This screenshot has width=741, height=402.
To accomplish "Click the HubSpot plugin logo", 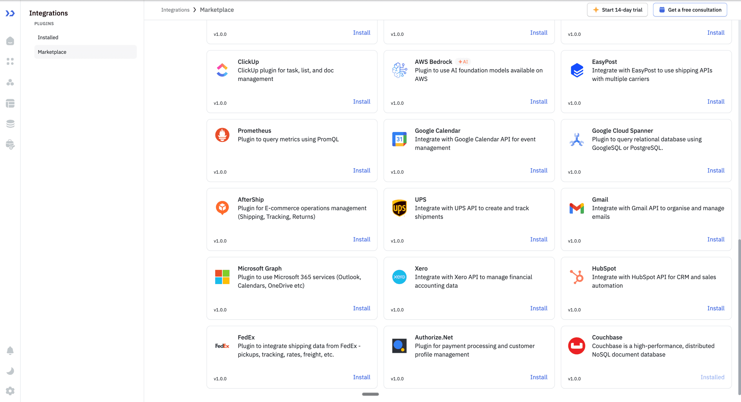I will (576, 277).
